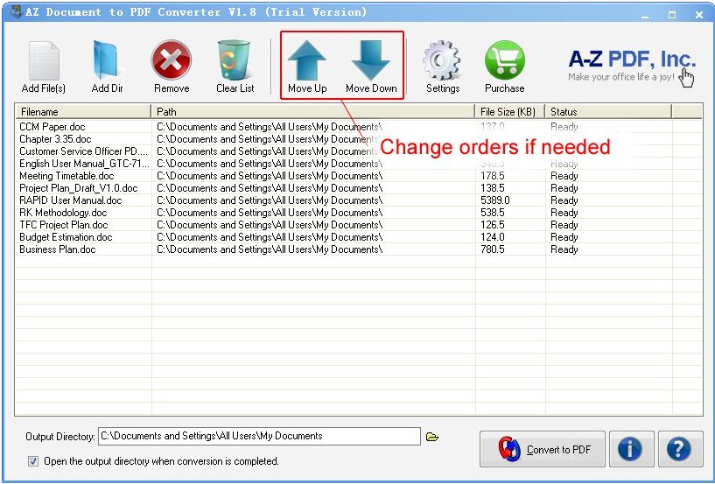Toggle open output directory when completed
Screen dimensions: 715x484
(33, 461)
